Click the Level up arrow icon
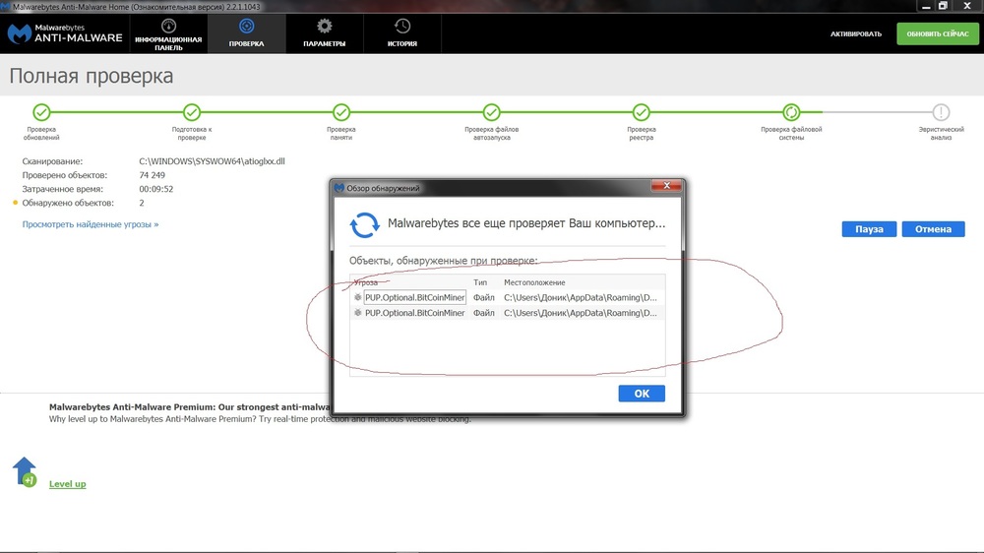 coord(25,471)
